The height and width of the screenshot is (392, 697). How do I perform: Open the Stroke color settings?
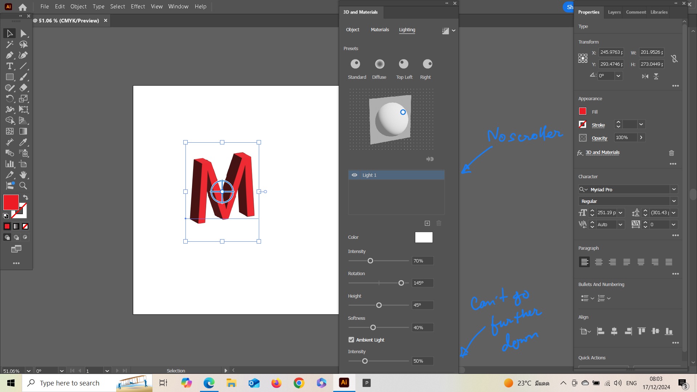[583, 124]
